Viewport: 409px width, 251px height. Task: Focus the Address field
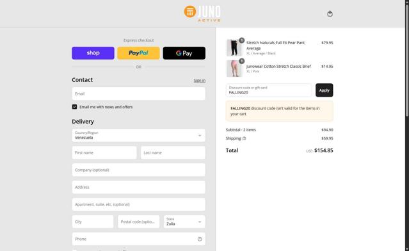click(138, 188)
